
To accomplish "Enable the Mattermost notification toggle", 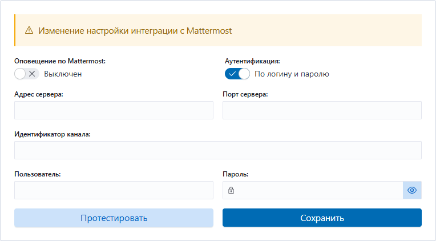I will 27,74.
